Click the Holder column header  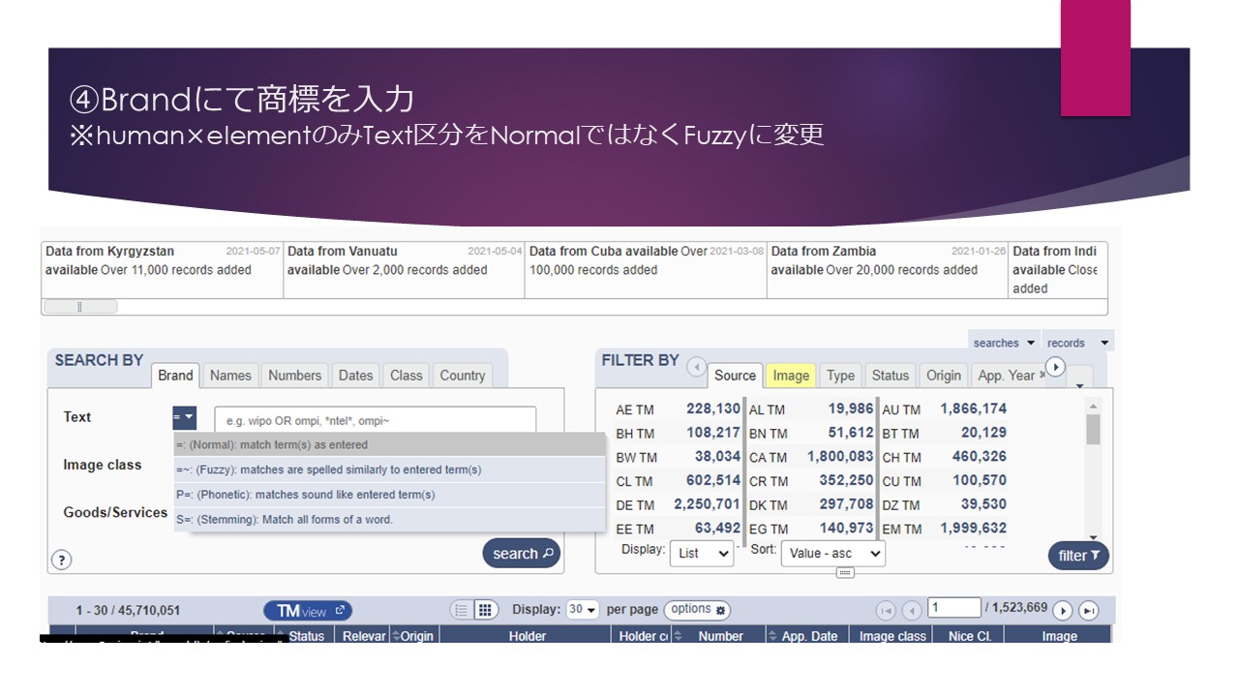(527, 636)
